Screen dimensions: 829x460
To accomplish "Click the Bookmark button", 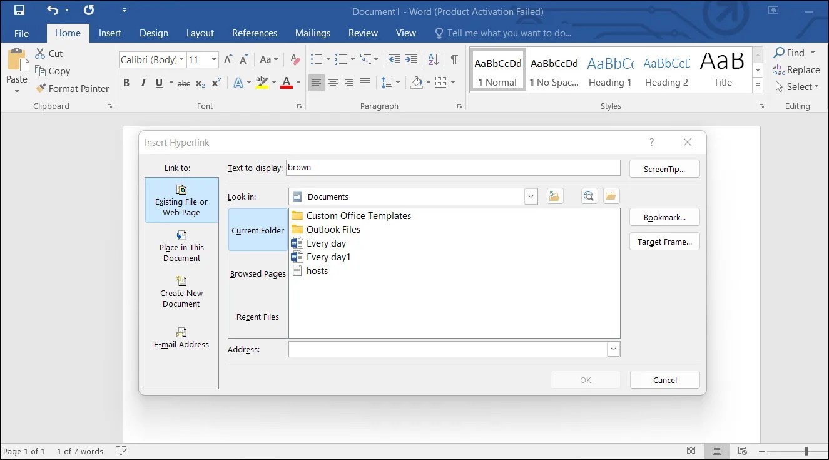I will click(664, 217).
